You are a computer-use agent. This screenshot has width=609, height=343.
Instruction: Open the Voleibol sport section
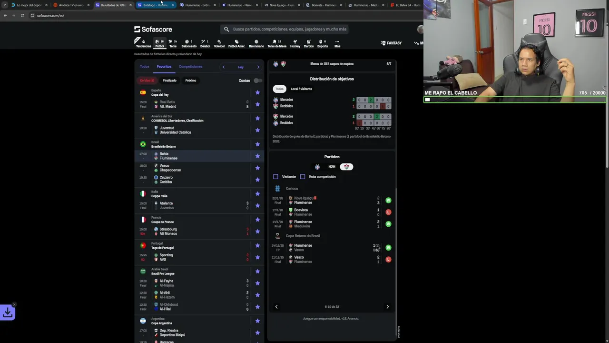(219, 43)
